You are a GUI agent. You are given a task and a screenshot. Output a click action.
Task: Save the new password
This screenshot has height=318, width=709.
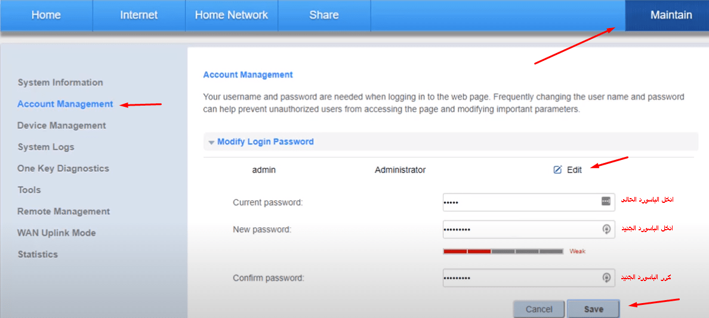point(593,309)
